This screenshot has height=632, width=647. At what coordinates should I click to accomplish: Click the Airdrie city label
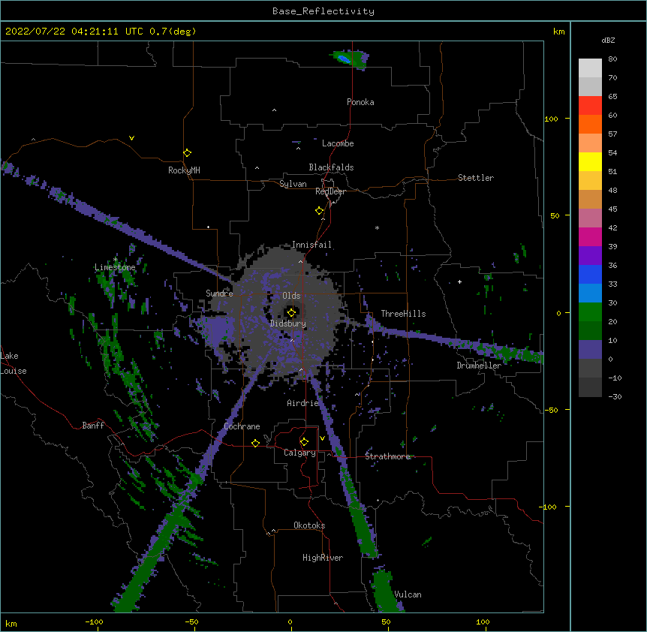tap(302, 403)
